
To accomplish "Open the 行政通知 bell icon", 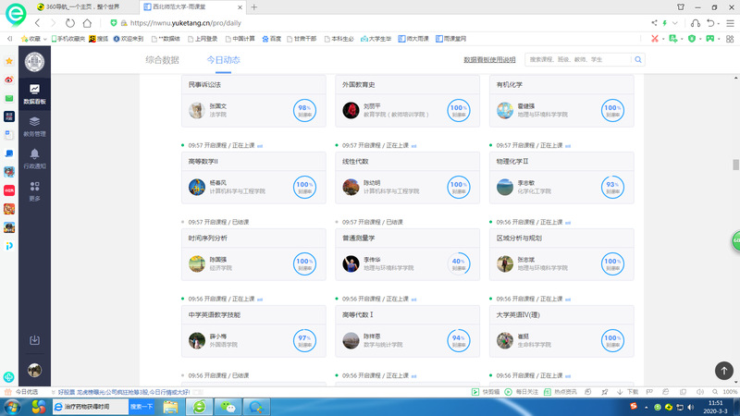I will point(34,158).
